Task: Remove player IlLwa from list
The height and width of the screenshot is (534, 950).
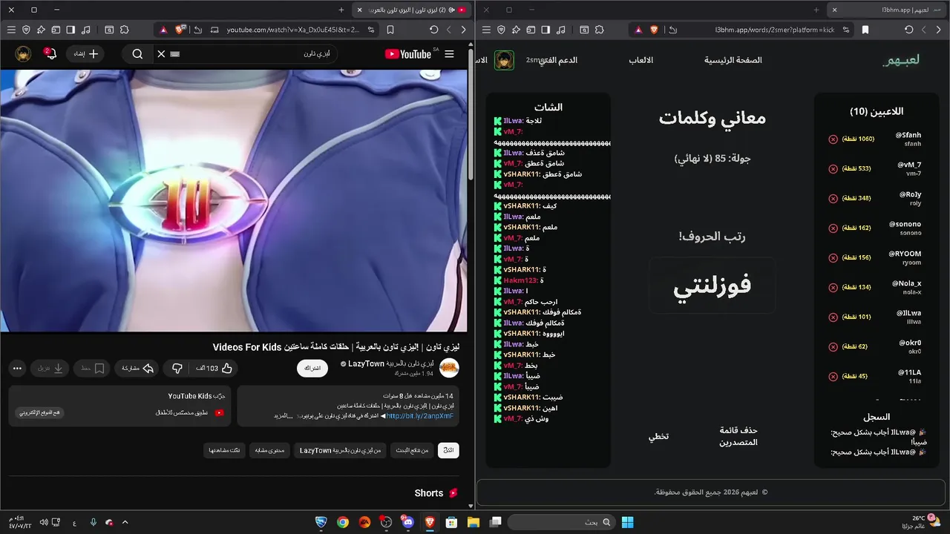Action: coord(833,317)
